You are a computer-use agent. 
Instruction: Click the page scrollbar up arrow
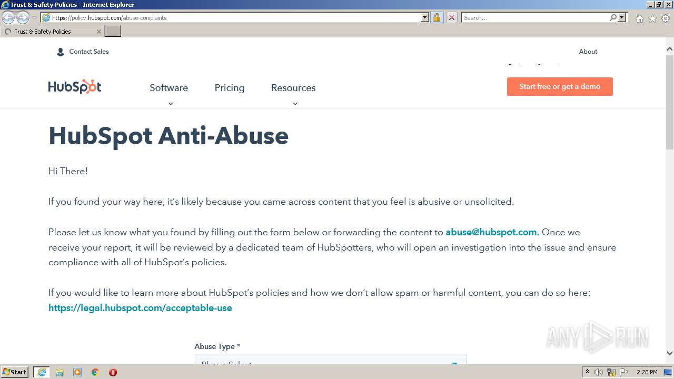(670, 49)
